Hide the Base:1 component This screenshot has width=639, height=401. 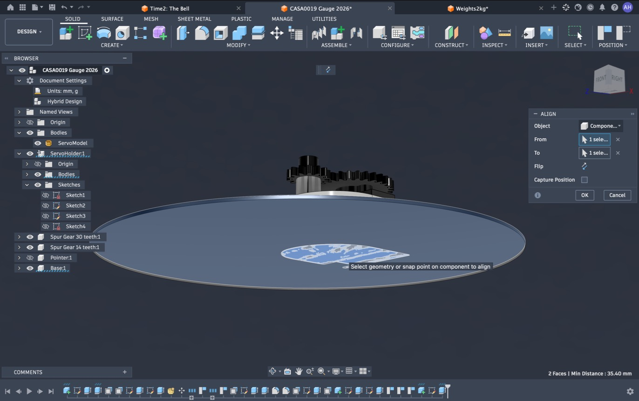coord(30,268)
